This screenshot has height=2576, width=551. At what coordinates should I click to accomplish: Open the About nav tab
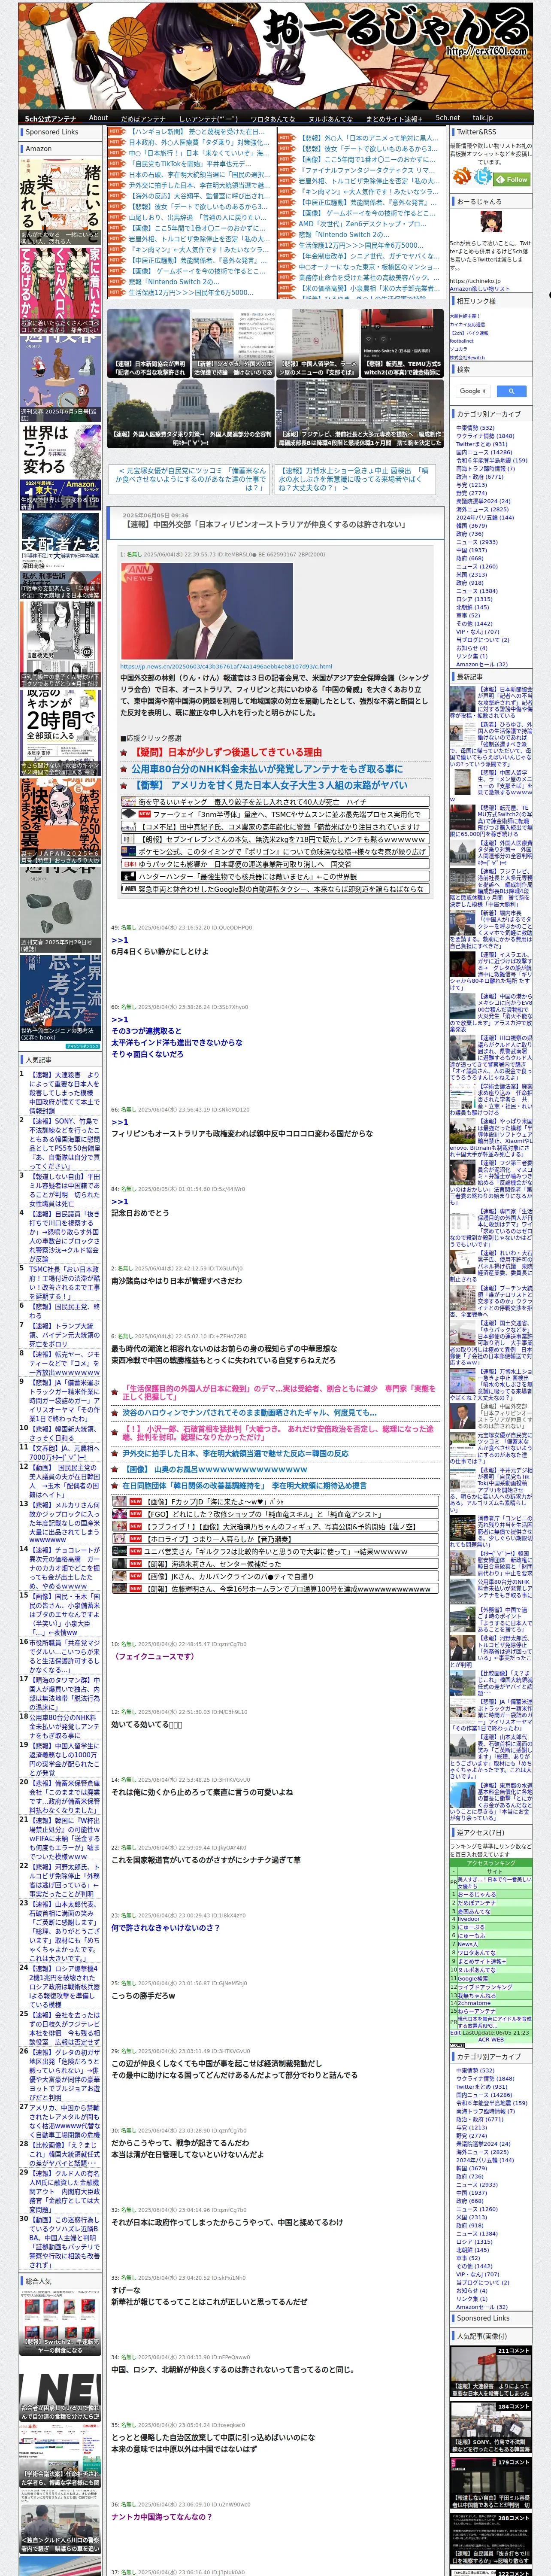98,118
